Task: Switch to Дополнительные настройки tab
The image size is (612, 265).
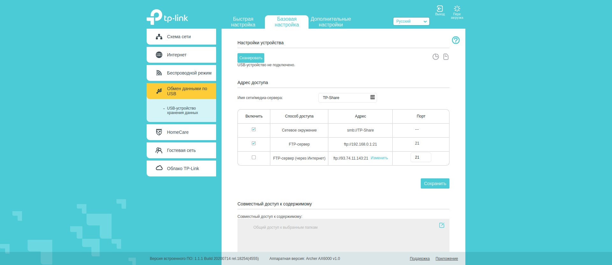Action: click(x=331, y=22)
